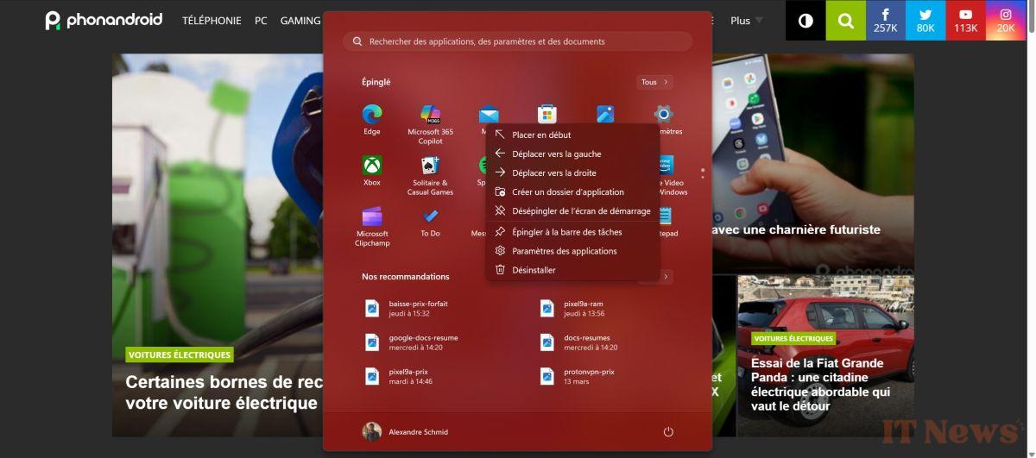Choose Désinstaller in the context menu
1036x458 pixels.
572,270
